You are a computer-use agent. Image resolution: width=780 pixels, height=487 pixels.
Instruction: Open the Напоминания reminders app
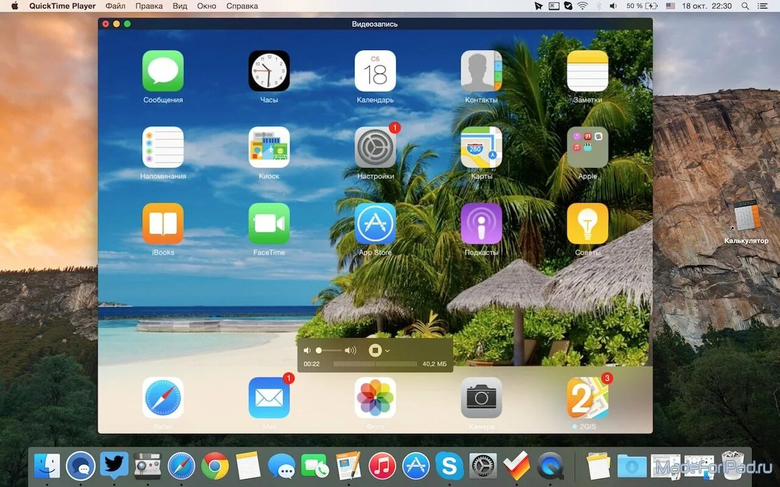click(x=163, y=147)
